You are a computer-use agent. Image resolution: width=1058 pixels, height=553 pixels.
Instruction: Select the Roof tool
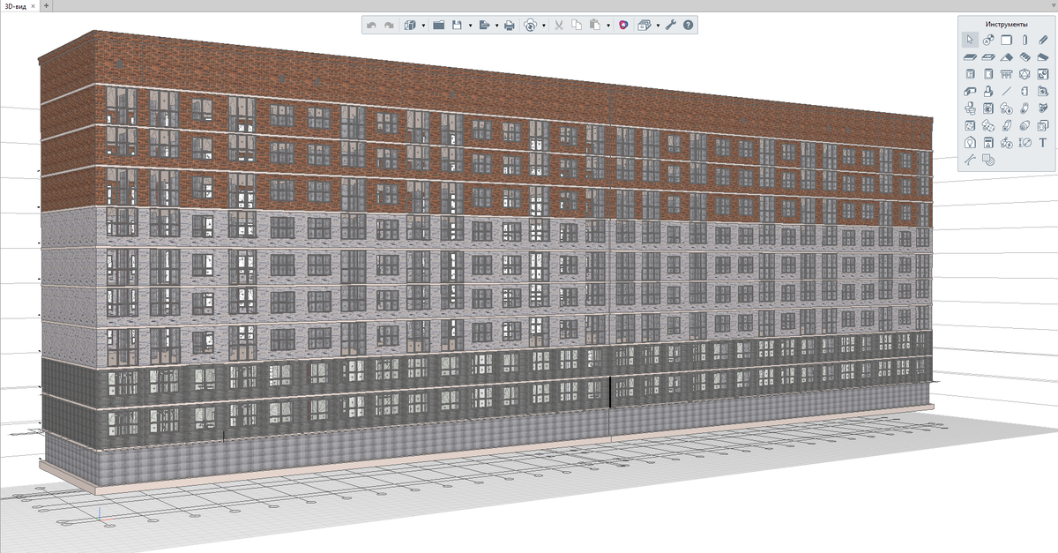[1006, 57]
